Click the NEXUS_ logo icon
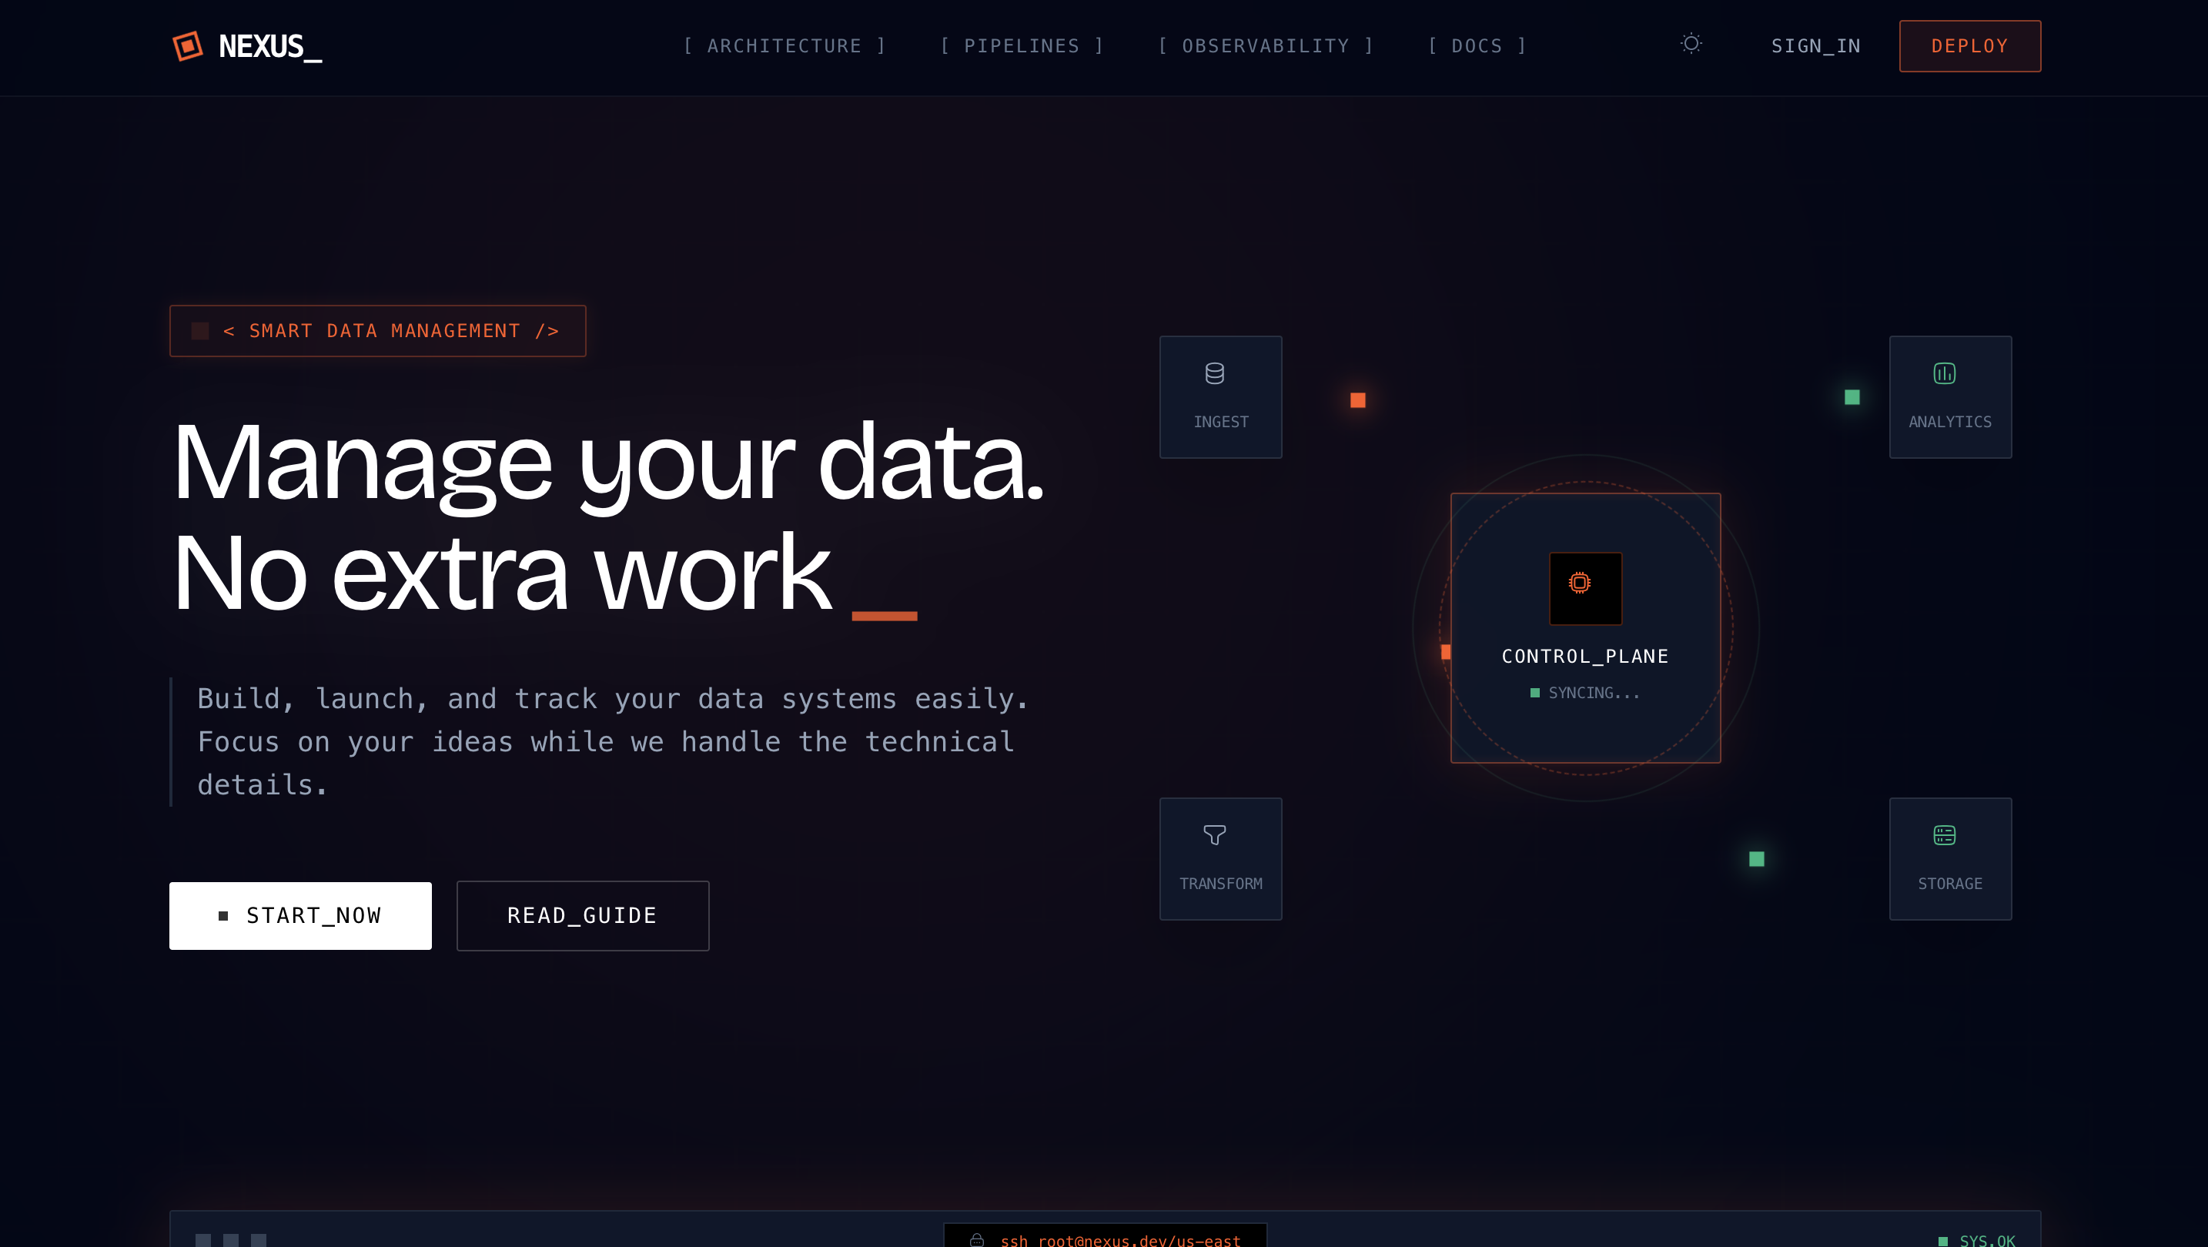 pyautogui.click(x=187, y=45)
